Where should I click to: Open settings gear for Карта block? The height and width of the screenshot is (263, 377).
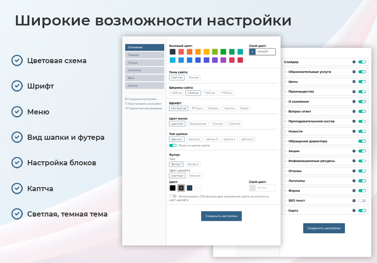click(354, 210)
